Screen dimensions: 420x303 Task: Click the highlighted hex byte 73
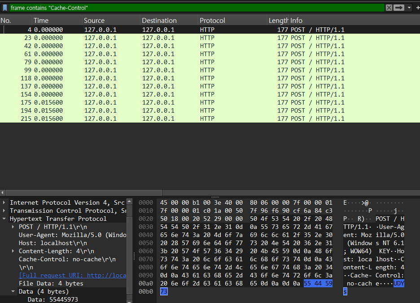coord(164,291)
